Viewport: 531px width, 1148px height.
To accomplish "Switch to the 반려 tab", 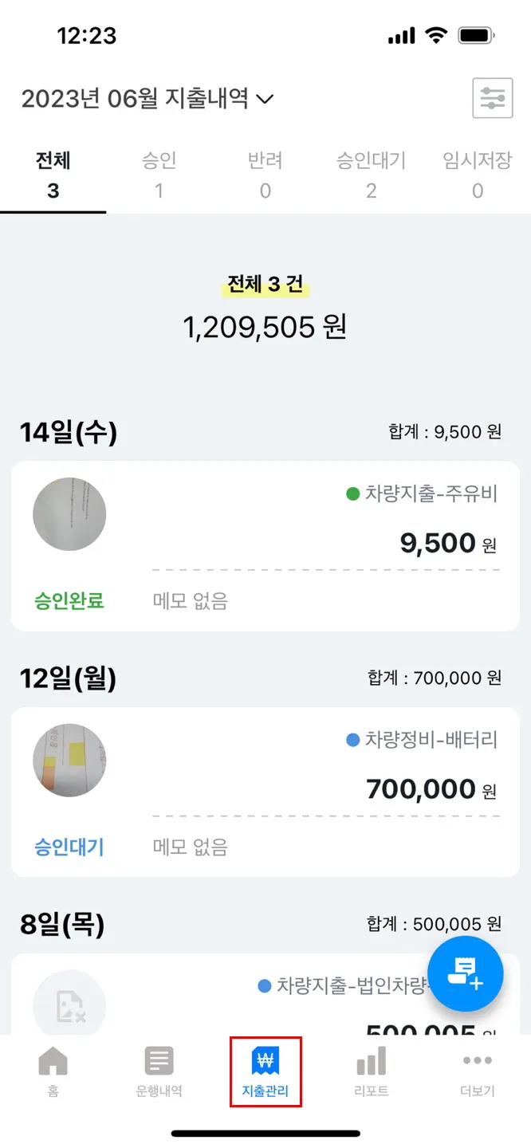I will [265, 175].
